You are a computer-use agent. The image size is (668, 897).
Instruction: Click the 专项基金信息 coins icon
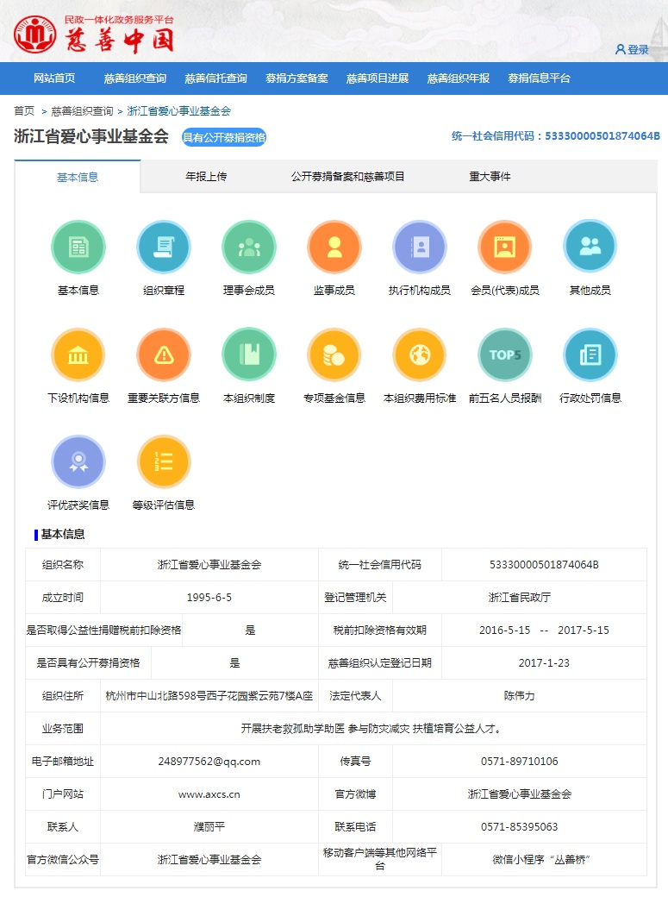point(334,354)
